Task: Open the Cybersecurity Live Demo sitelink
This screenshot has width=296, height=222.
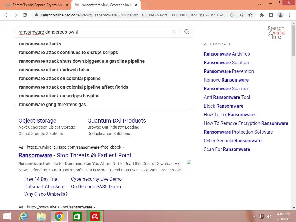Action: point(96,179)
